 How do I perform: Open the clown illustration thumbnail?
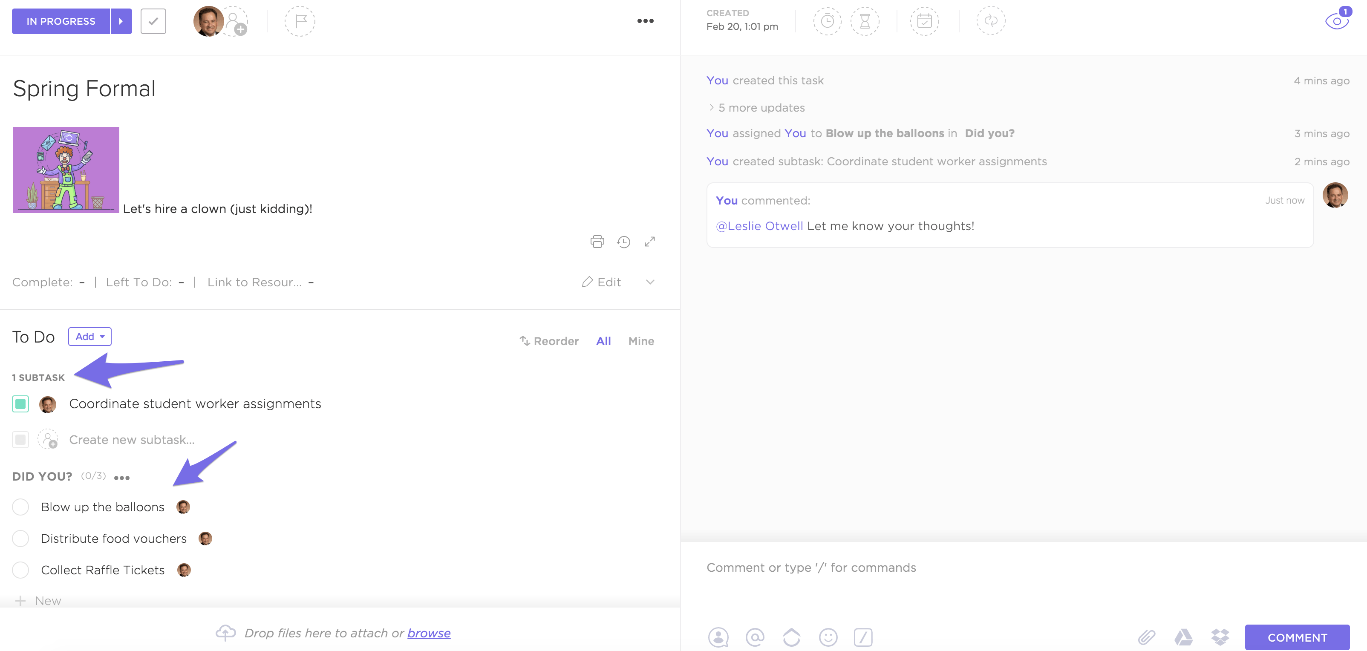coord(66,170)
